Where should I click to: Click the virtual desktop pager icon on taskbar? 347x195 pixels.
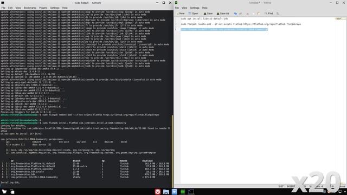coord(12,192)
